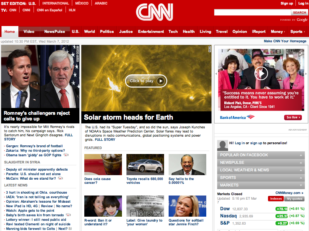
Task: Open the Entertainment section
Action: point(151,32)
